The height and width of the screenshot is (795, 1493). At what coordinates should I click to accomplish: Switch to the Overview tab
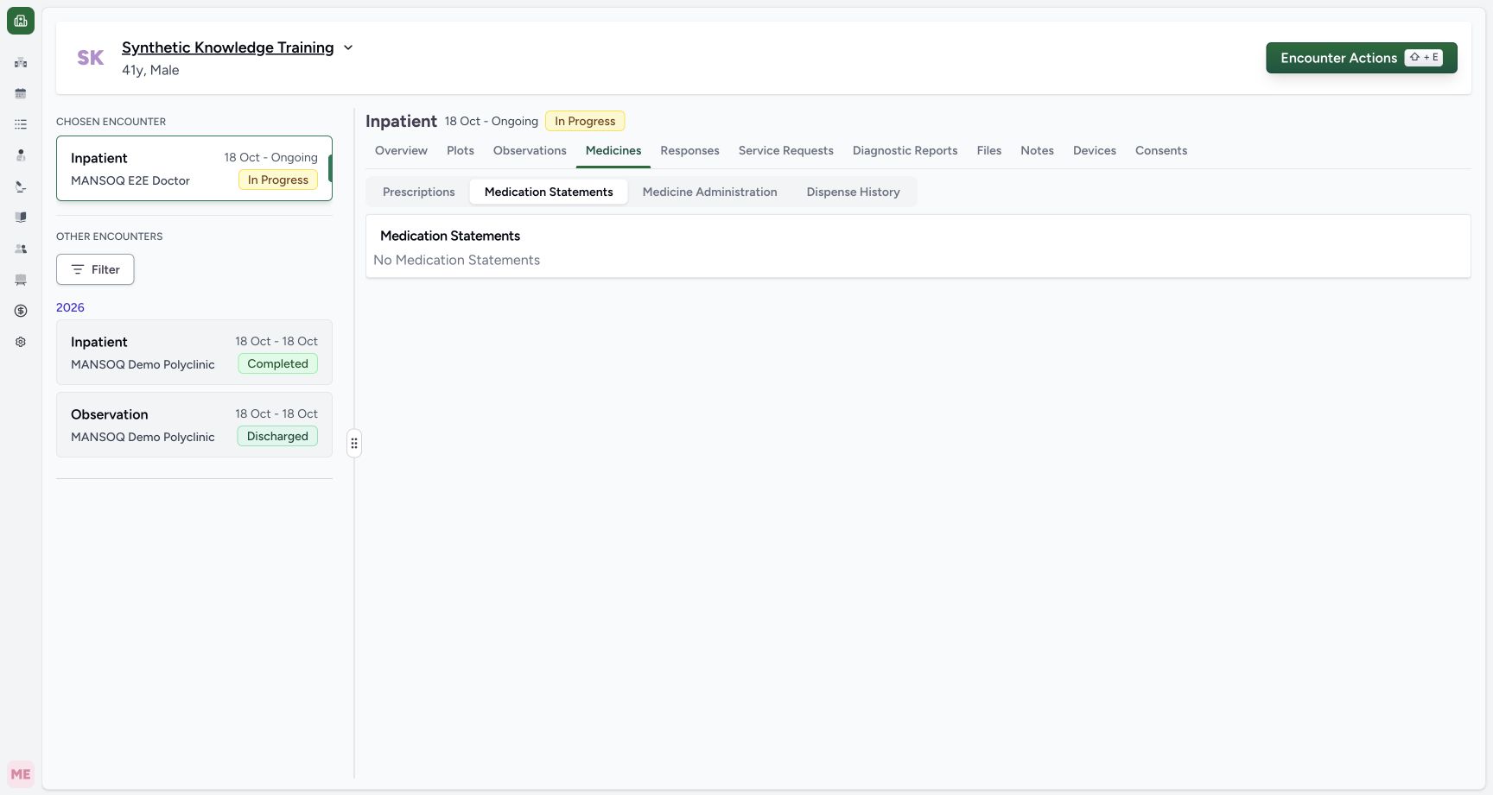pyautogui.click(x=401, y=150)
